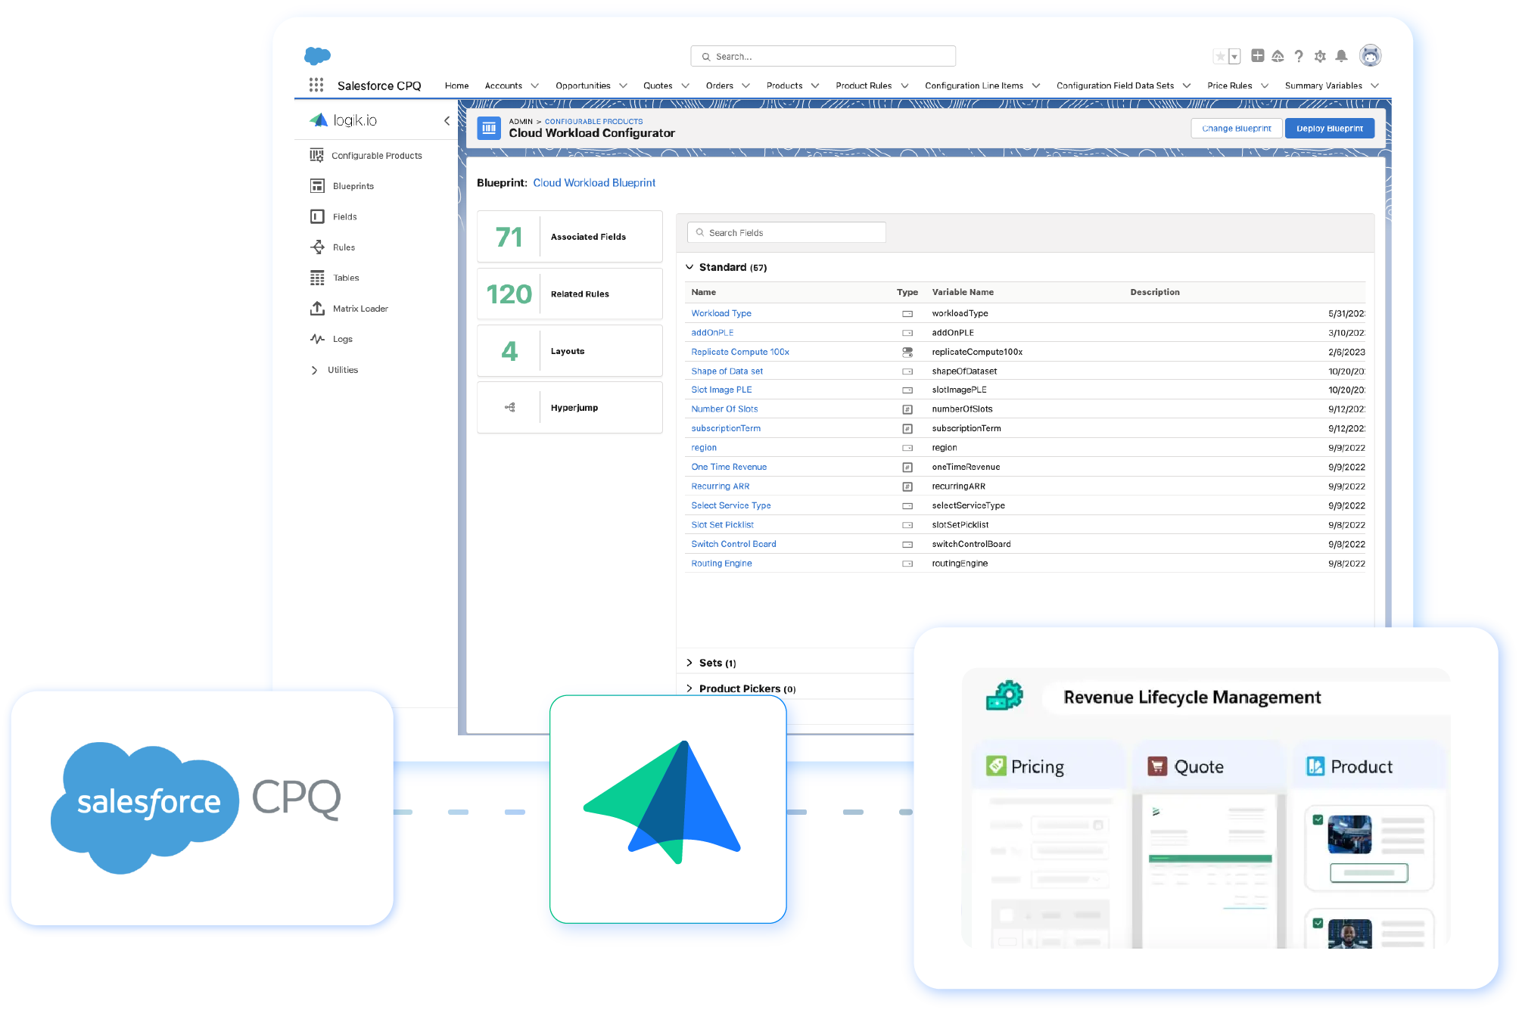Open the Configuration Line Items tab
Screen dimensions: 1522x1013
pyautogui.click(x=974, y=85)
